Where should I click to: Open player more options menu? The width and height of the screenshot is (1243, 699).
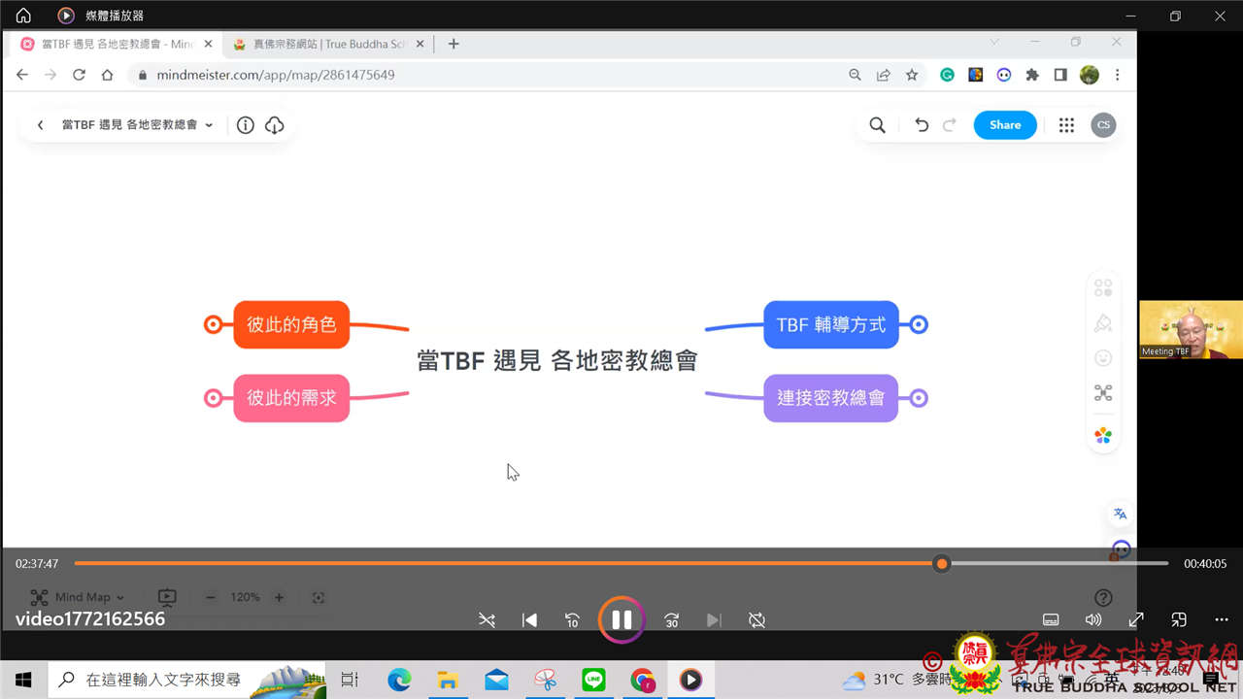tap(1222, 619)
